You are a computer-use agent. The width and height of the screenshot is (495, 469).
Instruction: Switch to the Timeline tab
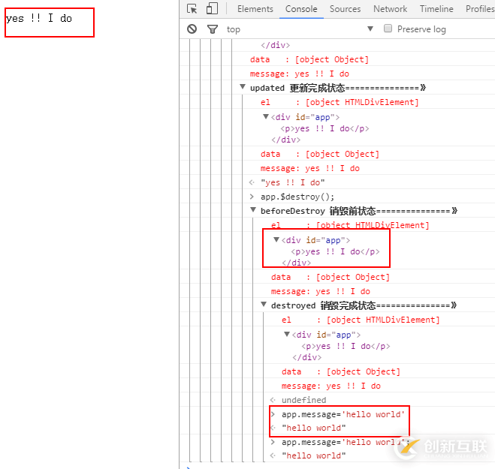[436, 9]
